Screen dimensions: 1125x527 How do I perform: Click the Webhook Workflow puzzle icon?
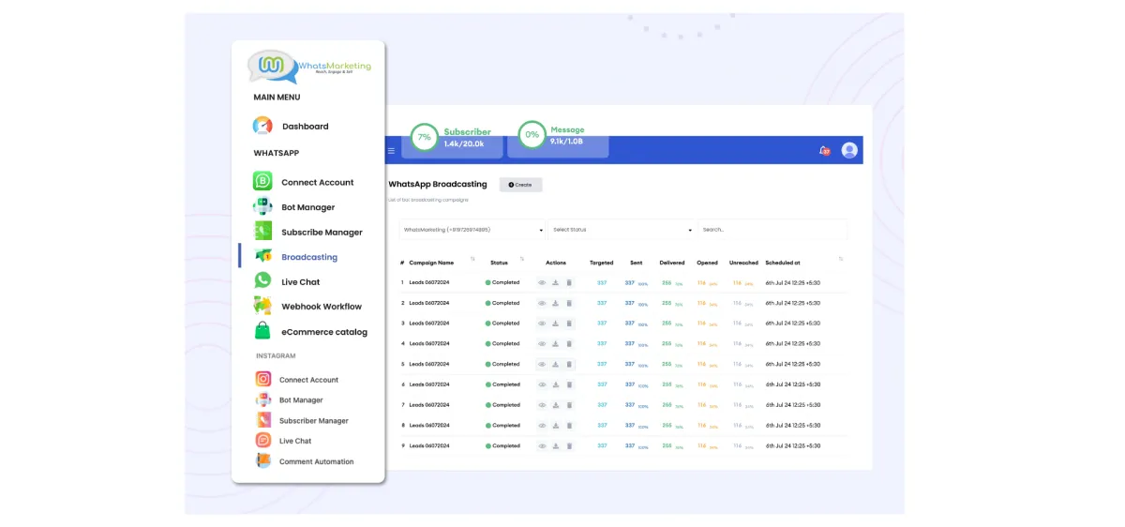pyautogui.click(x=262, y=306)
